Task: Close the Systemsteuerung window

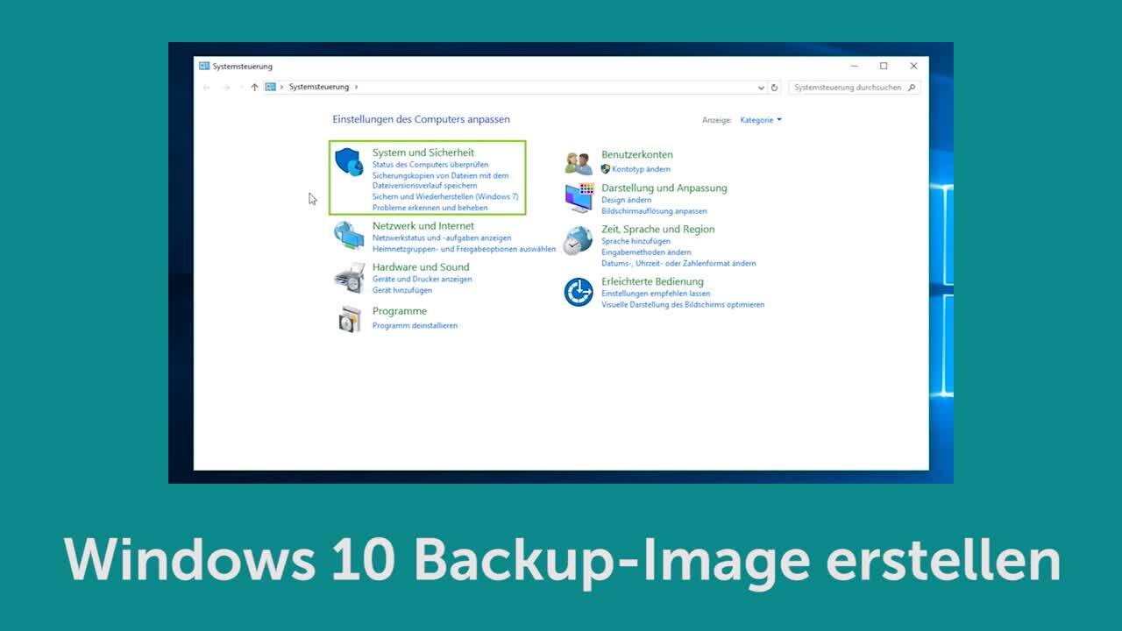Action: point(913,66)
